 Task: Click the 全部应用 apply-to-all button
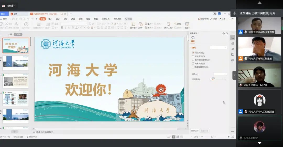coord(195,130)
